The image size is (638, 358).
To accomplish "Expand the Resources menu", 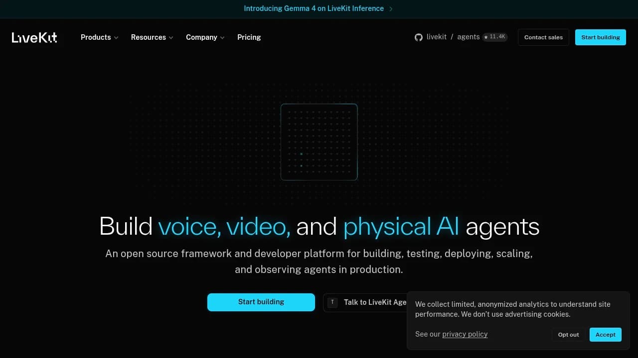I will click(x=152, y=37).
